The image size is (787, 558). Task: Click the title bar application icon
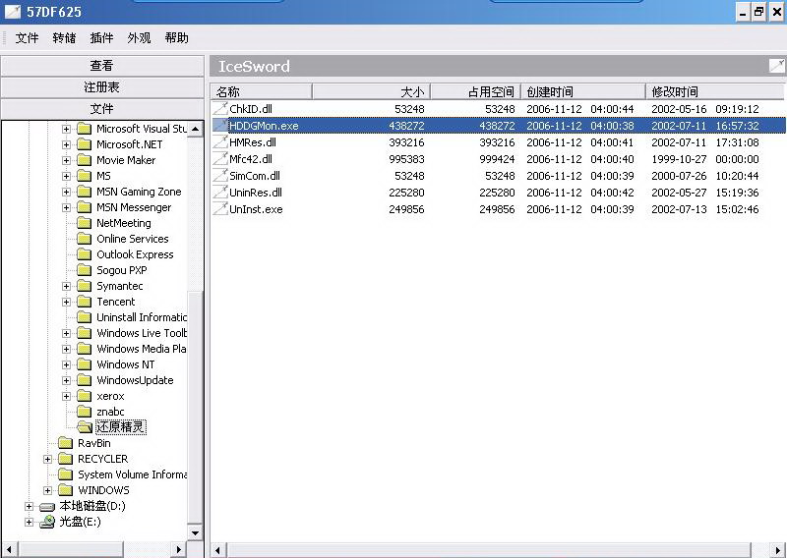(x=13, y=12)
